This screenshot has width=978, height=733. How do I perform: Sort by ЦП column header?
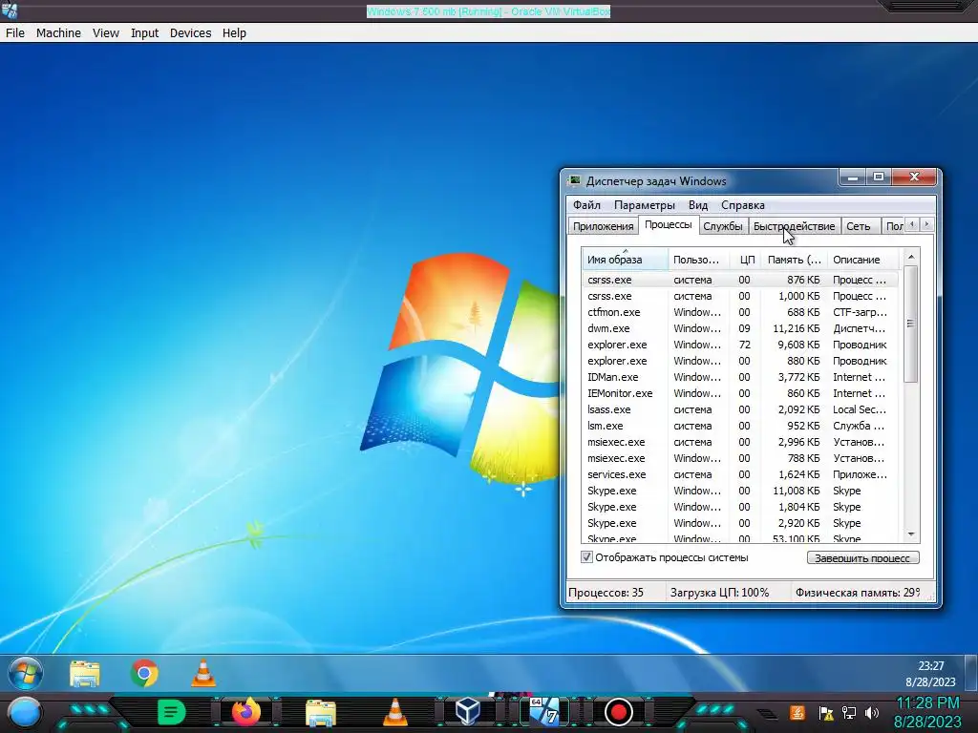click(x=745, y=260)
